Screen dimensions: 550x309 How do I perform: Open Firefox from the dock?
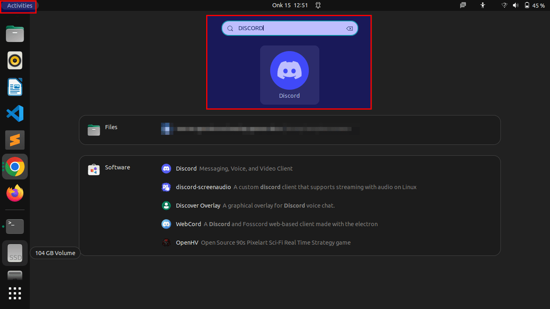click(15, 193)
